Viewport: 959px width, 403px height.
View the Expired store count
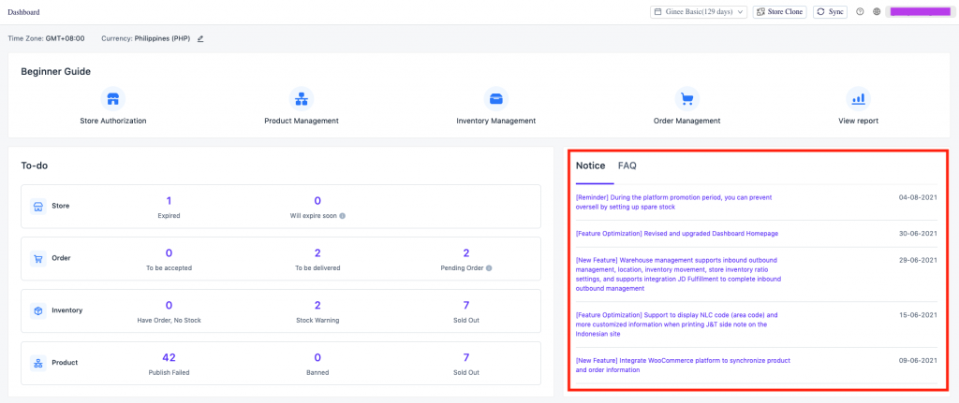point(169,201)
